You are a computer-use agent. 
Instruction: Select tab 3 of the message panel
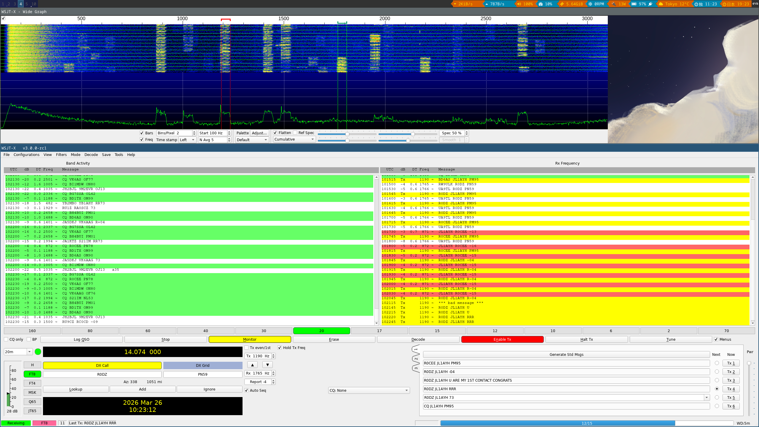[x=416, y=368]
